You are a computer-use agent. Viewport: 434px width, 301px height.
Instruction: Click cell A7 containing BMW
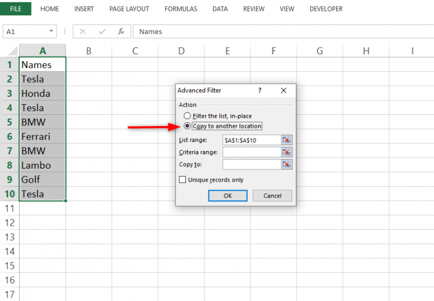42,150
